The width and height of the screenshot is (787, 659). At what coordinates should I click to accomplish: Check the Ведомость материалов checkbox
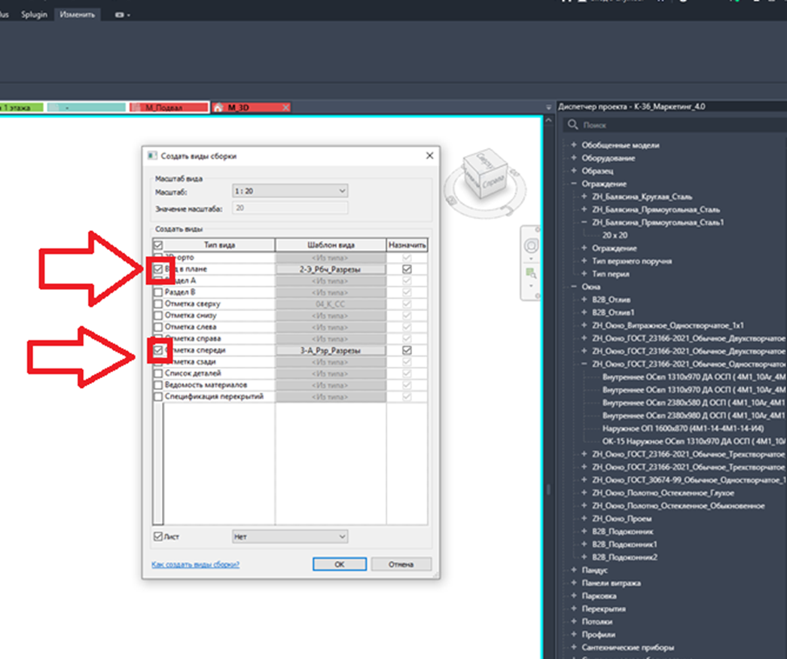[158, 384]
